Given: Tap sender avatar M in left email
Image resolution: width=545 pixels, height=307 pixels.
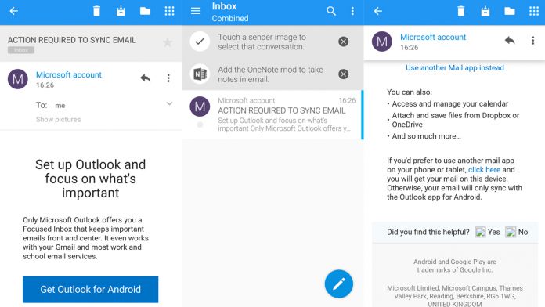Looking at the screenshot, I should 18,79.
